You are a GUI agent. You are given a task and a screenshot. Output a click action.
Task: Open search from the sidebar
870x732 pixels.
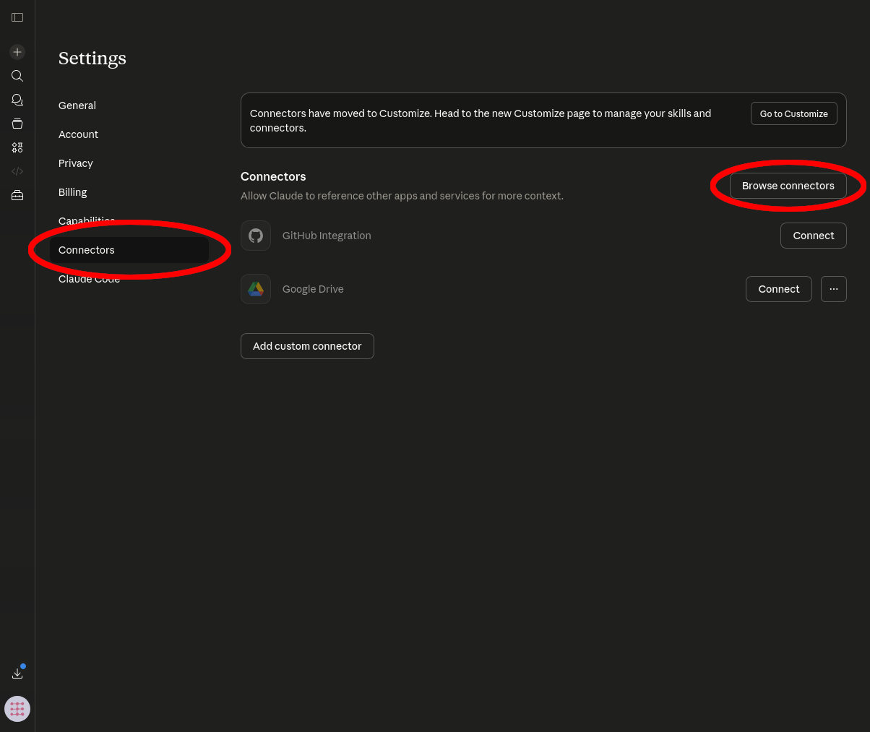click(x=17, y=75)
